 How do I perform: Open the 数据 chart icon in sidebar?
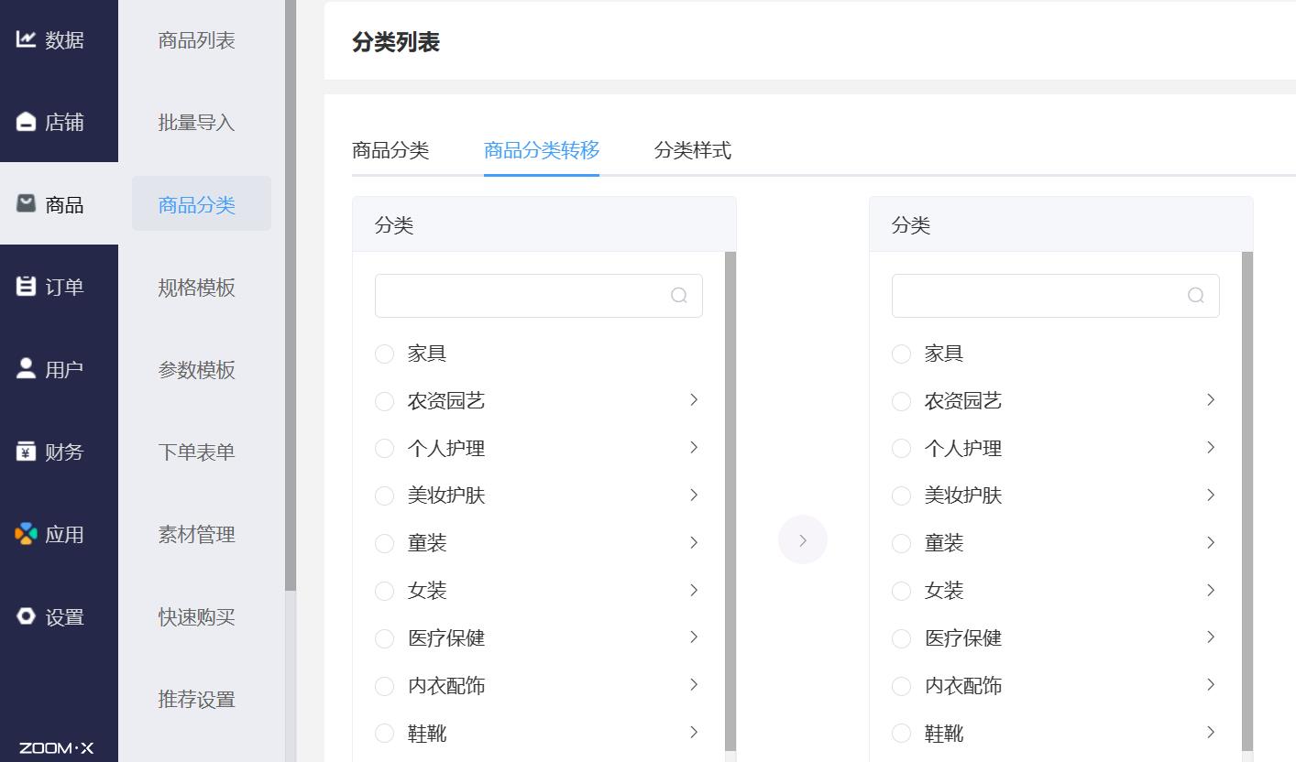click(x=26, y=39)
